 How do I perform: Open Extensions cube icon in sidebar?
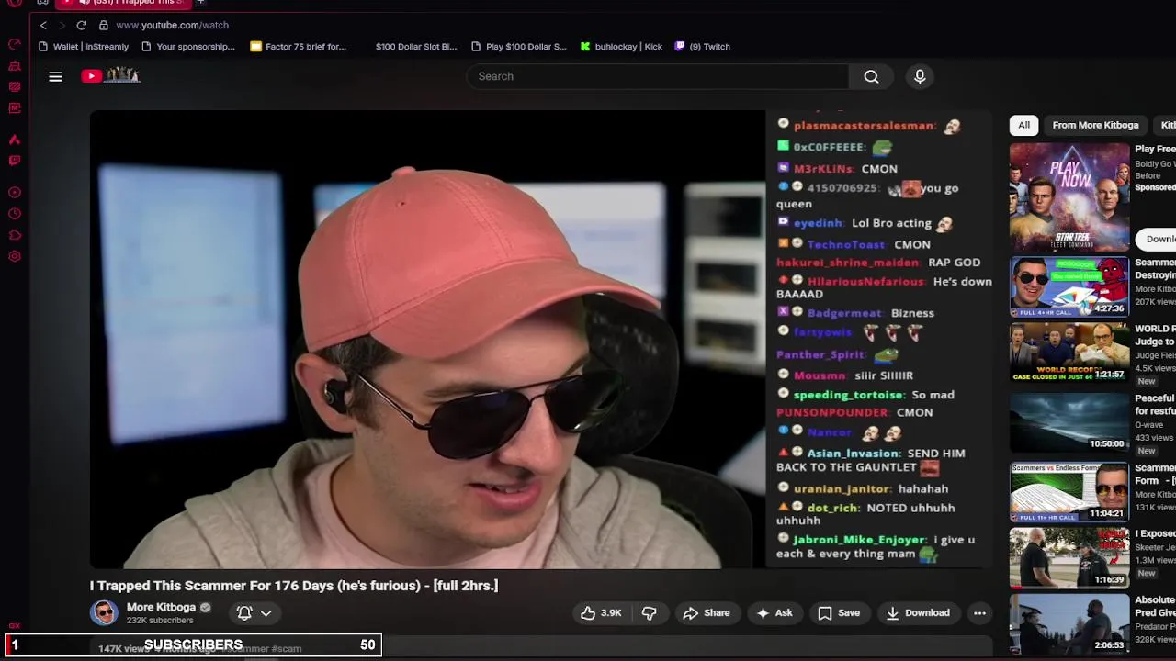[14, 235]
